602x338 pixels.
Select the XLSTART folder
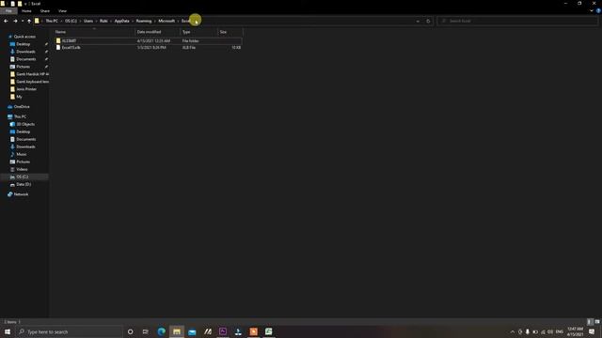point(149,40)
